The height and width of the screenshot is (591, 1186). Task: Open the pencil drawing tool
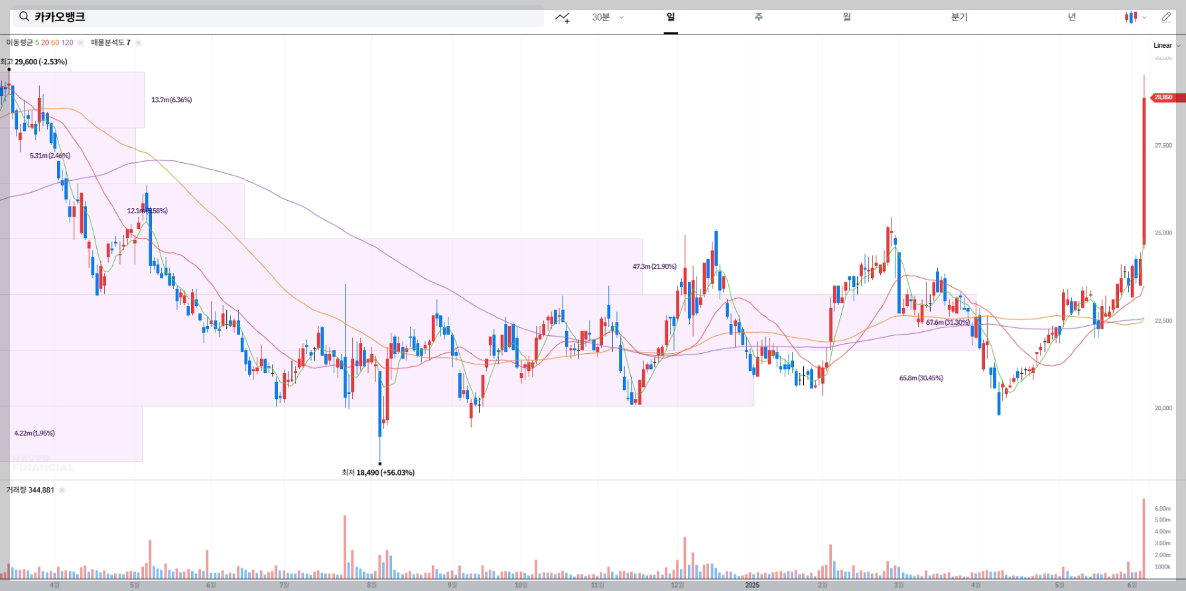[x=1166, y=17]
